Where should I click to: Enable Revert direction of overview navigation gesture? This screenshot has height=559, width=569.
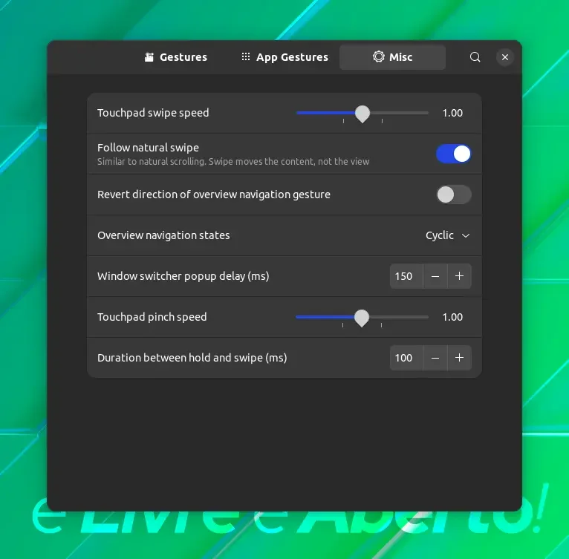454,194
